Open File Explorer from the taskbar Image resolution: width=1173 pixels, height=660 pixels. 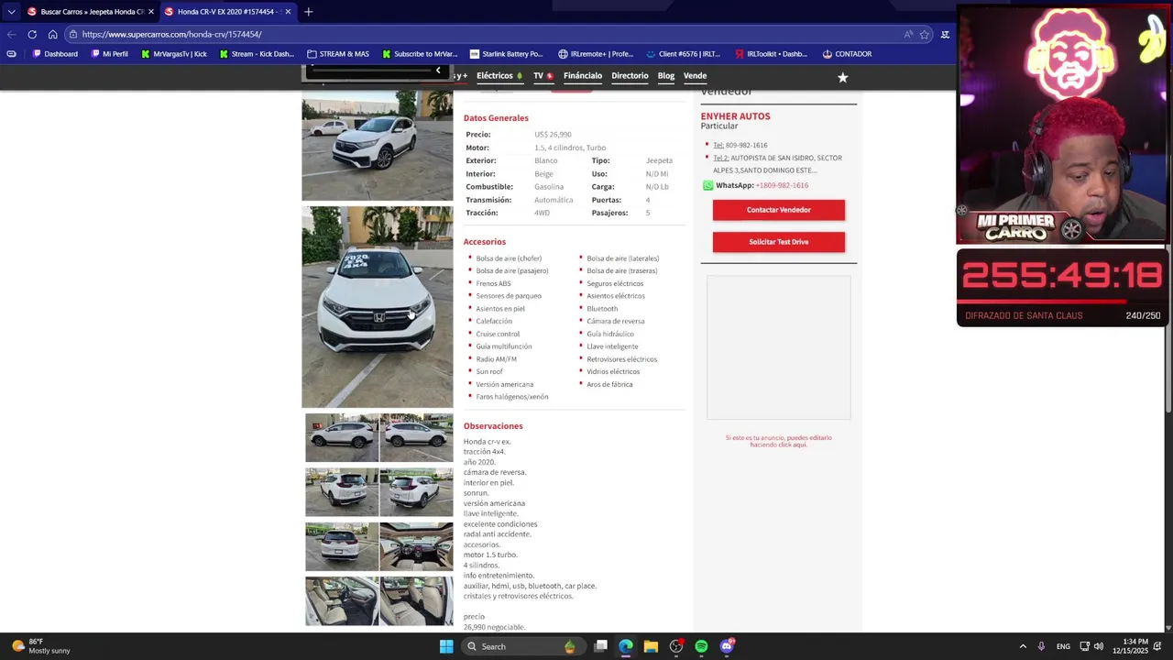[651, 646]
